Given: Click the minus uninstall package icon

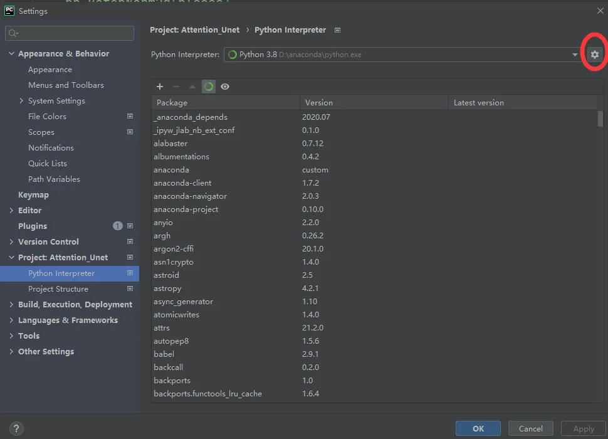Looking at the screenshot, I should coord(176,87).
